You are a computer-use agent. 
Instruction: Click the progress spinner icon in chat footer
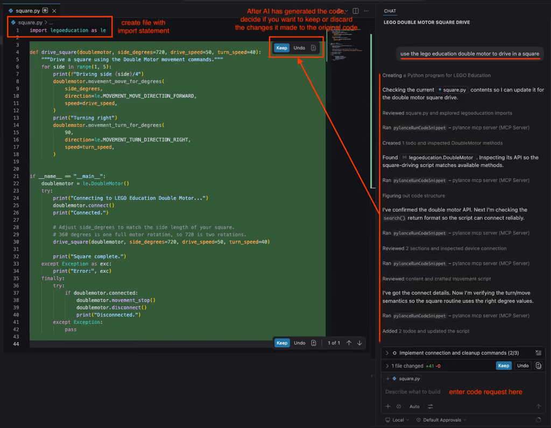click(x=538, y=420)
